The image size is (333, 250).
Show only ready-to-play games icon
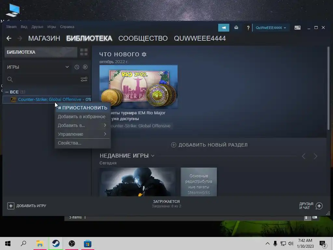point(85,67)
